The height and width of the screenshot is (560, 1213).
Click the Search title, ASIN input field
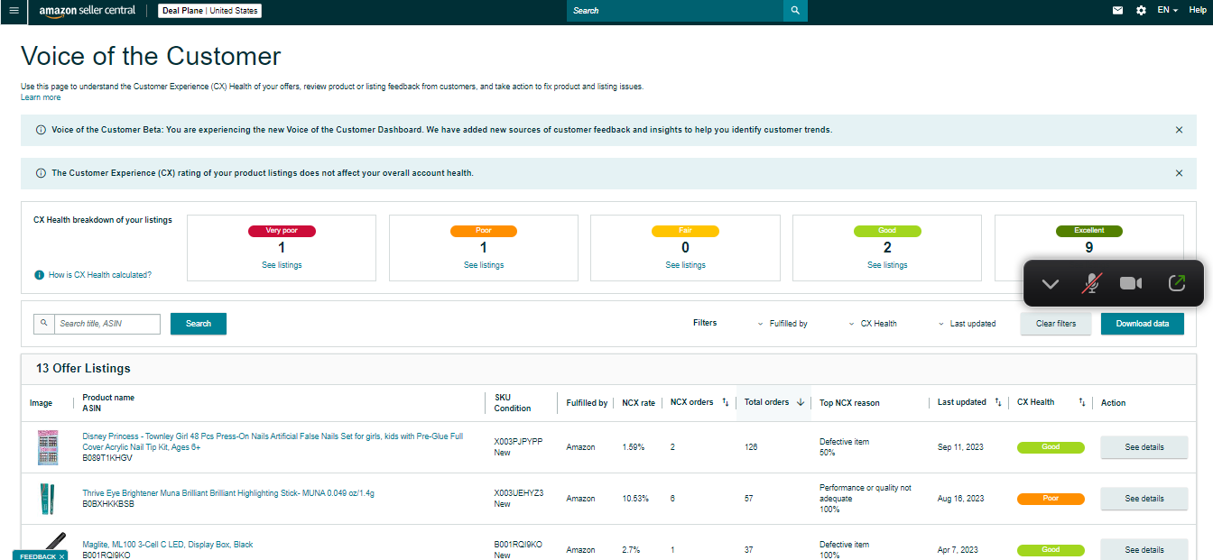pyautogui.click(x=107, y=324)
